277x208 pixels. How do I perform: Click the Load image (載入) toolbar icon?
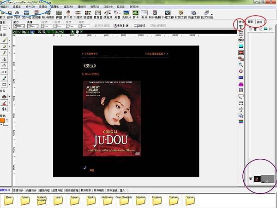pos(3,14)
